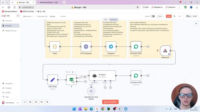
Task: Add node after Evolution API3 output
Action: point(148,76)
